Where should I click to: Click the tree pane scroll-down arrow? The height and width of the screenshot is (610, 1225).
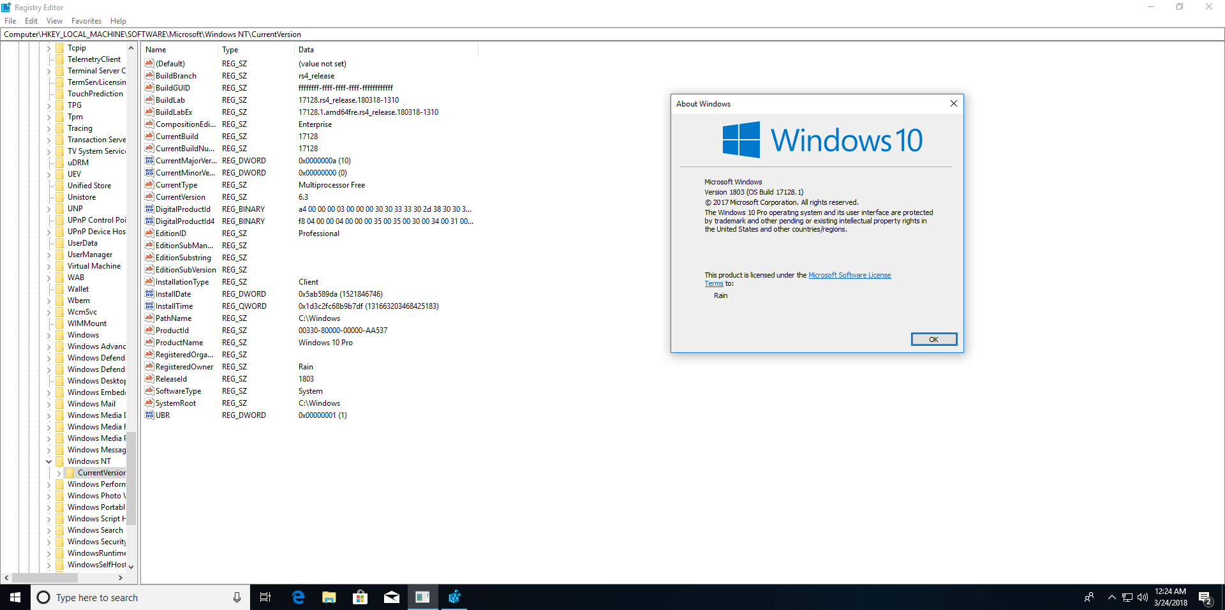click(131, 567)
